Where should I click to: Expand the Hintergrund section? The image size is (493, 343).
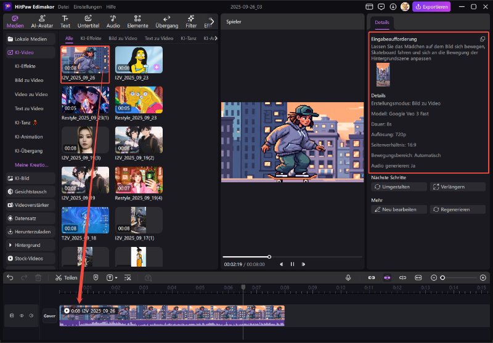(x=30, y=245)
